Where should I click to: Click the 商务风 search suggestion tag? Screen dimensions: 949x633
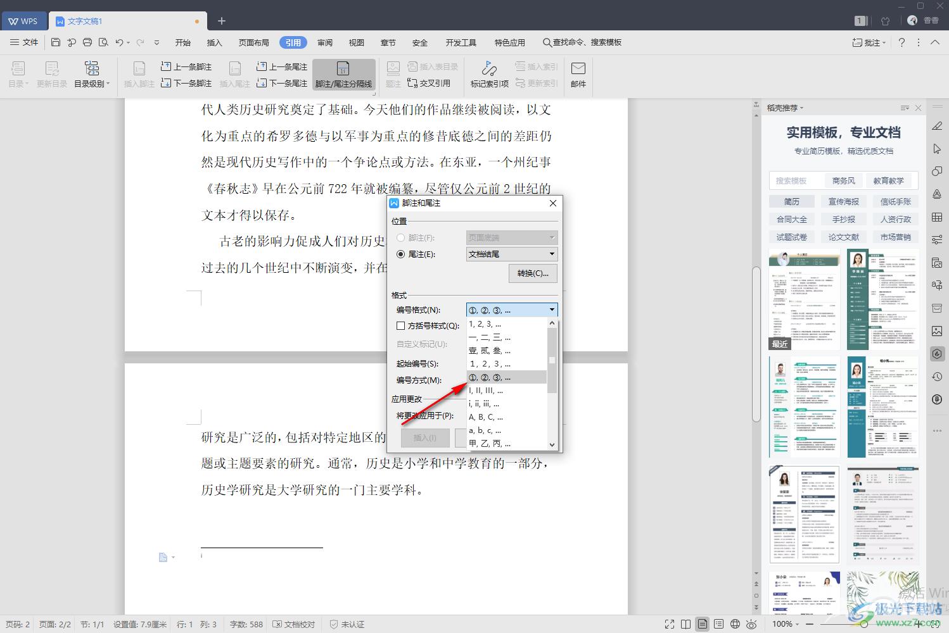tap(844, 180)
